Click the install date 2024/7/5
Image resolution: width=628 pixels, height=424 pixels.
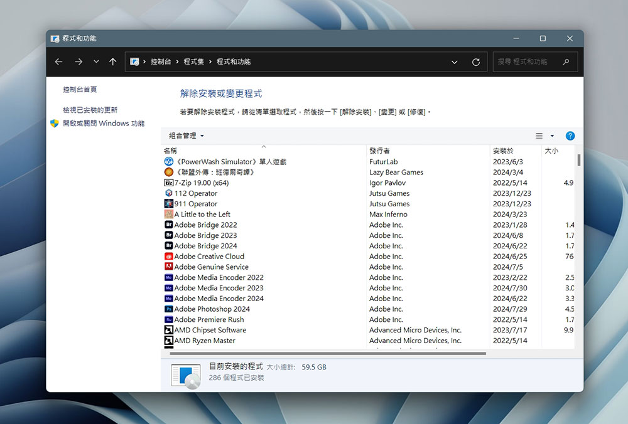point(508,267)
